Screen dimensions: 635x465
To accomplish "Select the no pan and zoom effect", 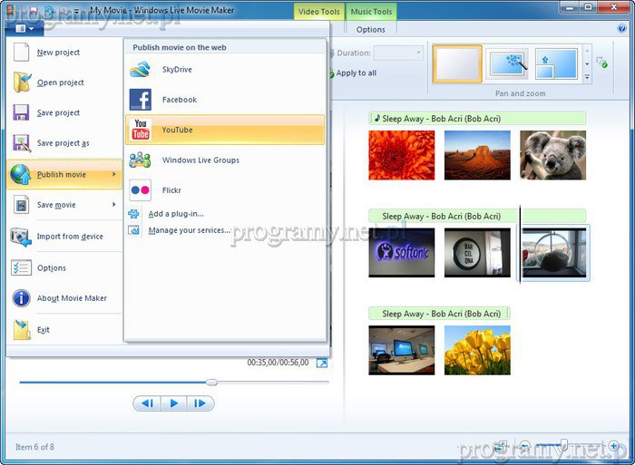I will coord(457,65).
